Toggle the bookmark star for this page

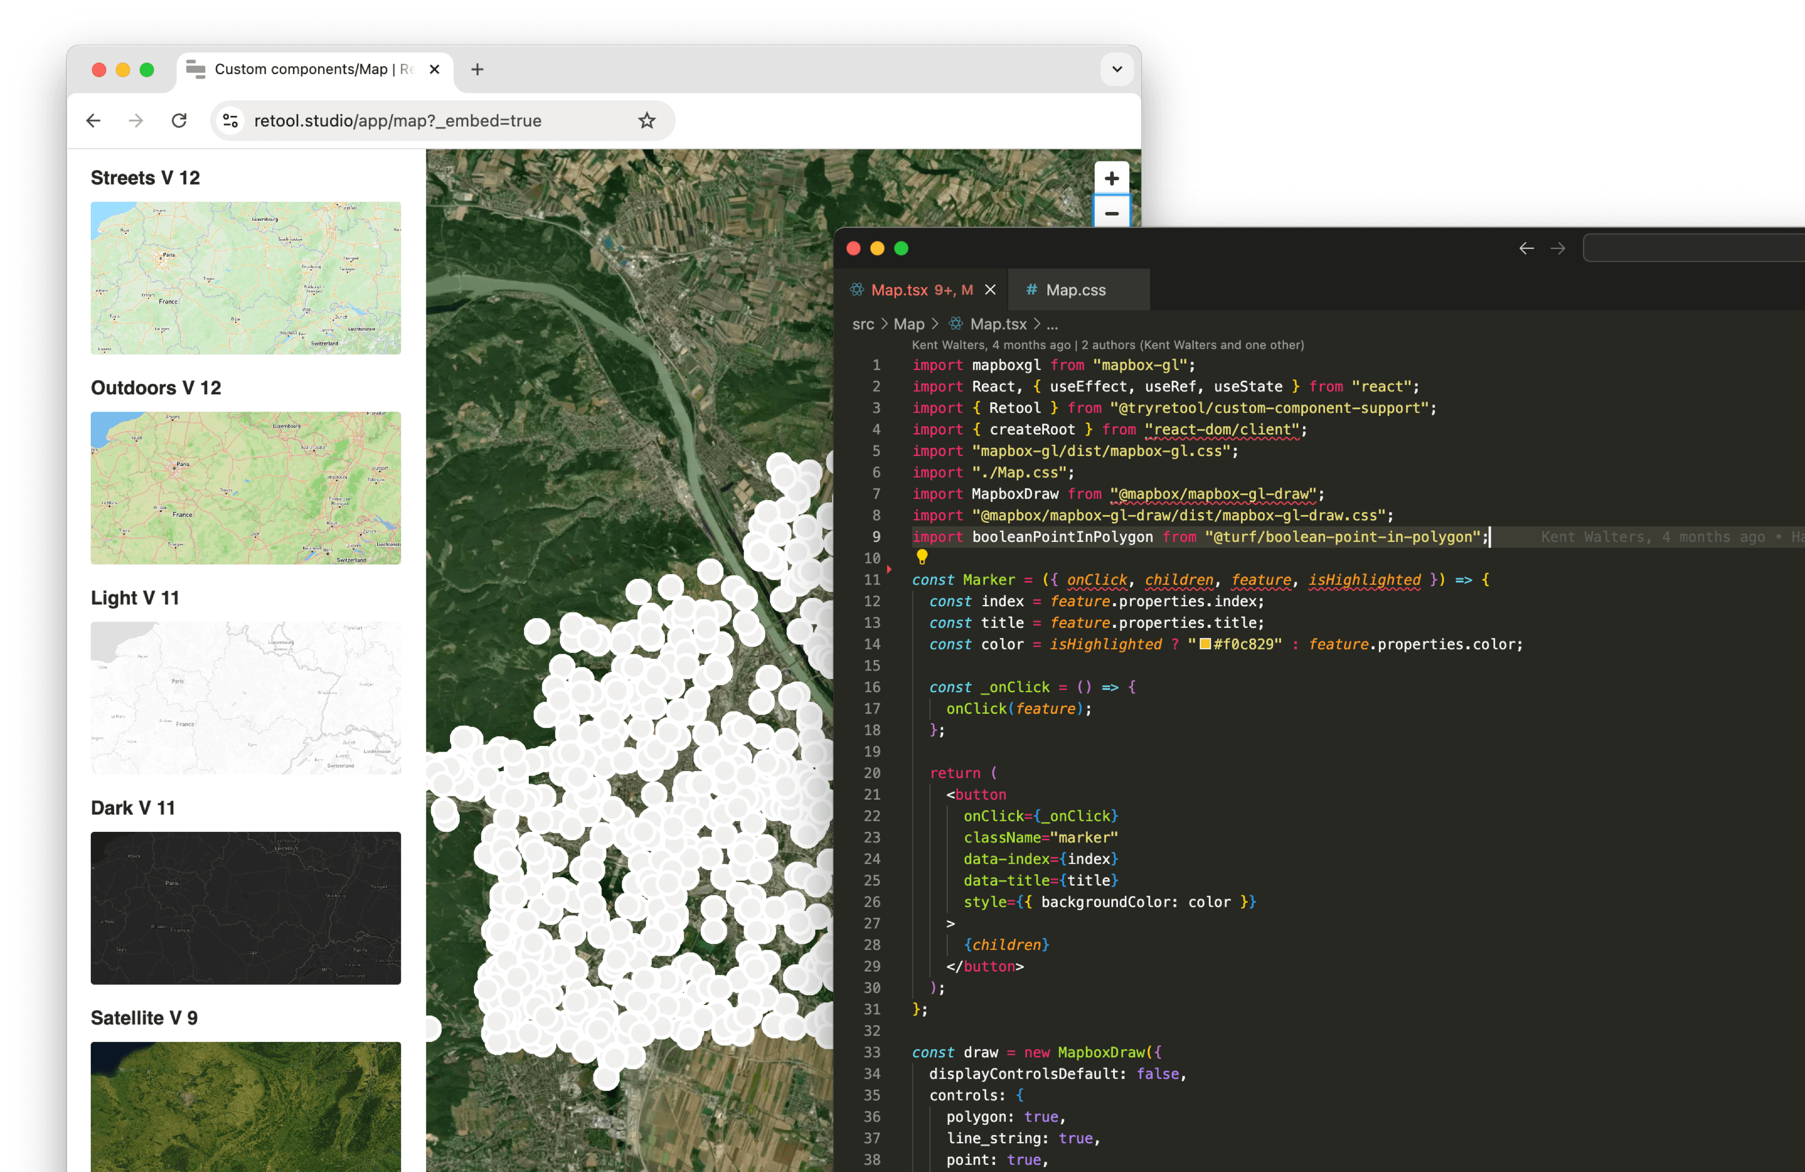pos(646,120)
